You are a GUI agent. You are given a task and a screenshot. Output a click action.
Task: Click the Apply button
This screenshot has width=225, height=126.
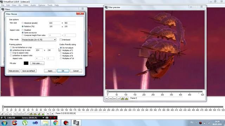pyautogui.click(x=50, y=71)
